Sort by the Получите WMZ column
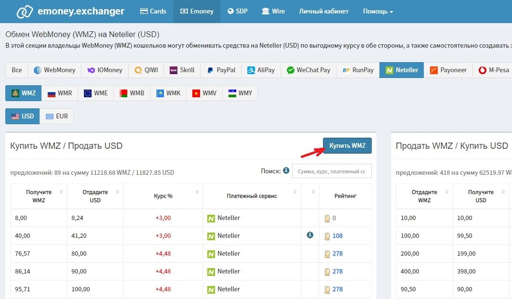Image resolution: width=512 pixels, height=299 pixels. 39,196
